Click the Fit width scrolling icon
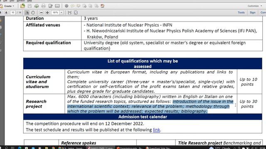 [69, 12]
